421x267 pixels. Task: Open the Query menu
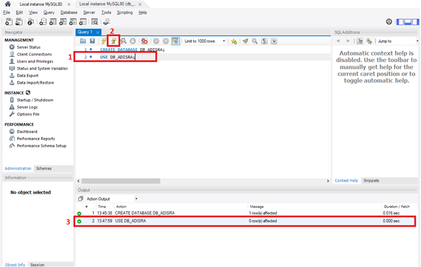49,12
